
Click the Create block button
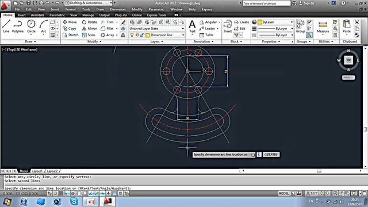[x=241, y=22]
